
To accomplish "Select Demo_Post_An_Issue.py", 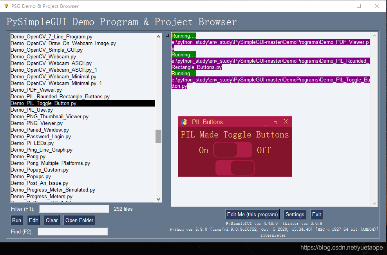I will (x=82, y=183).
